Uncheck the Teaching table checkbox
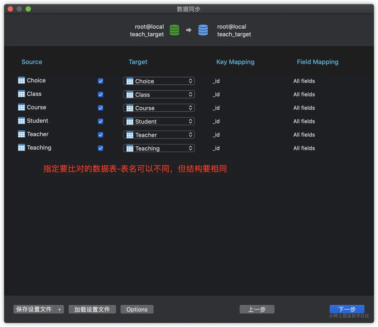 point(100,148)
